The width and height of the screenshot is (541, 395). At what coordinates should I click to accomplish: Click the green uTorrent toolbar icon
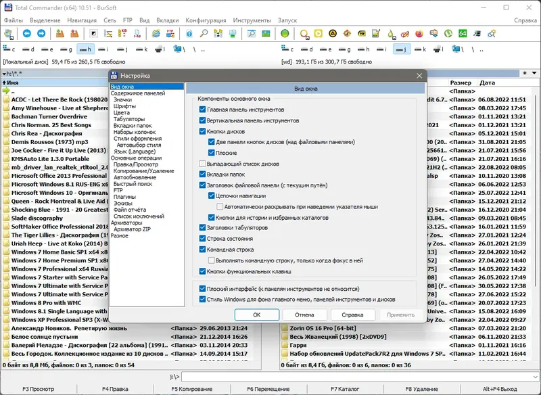coord(448,33)
